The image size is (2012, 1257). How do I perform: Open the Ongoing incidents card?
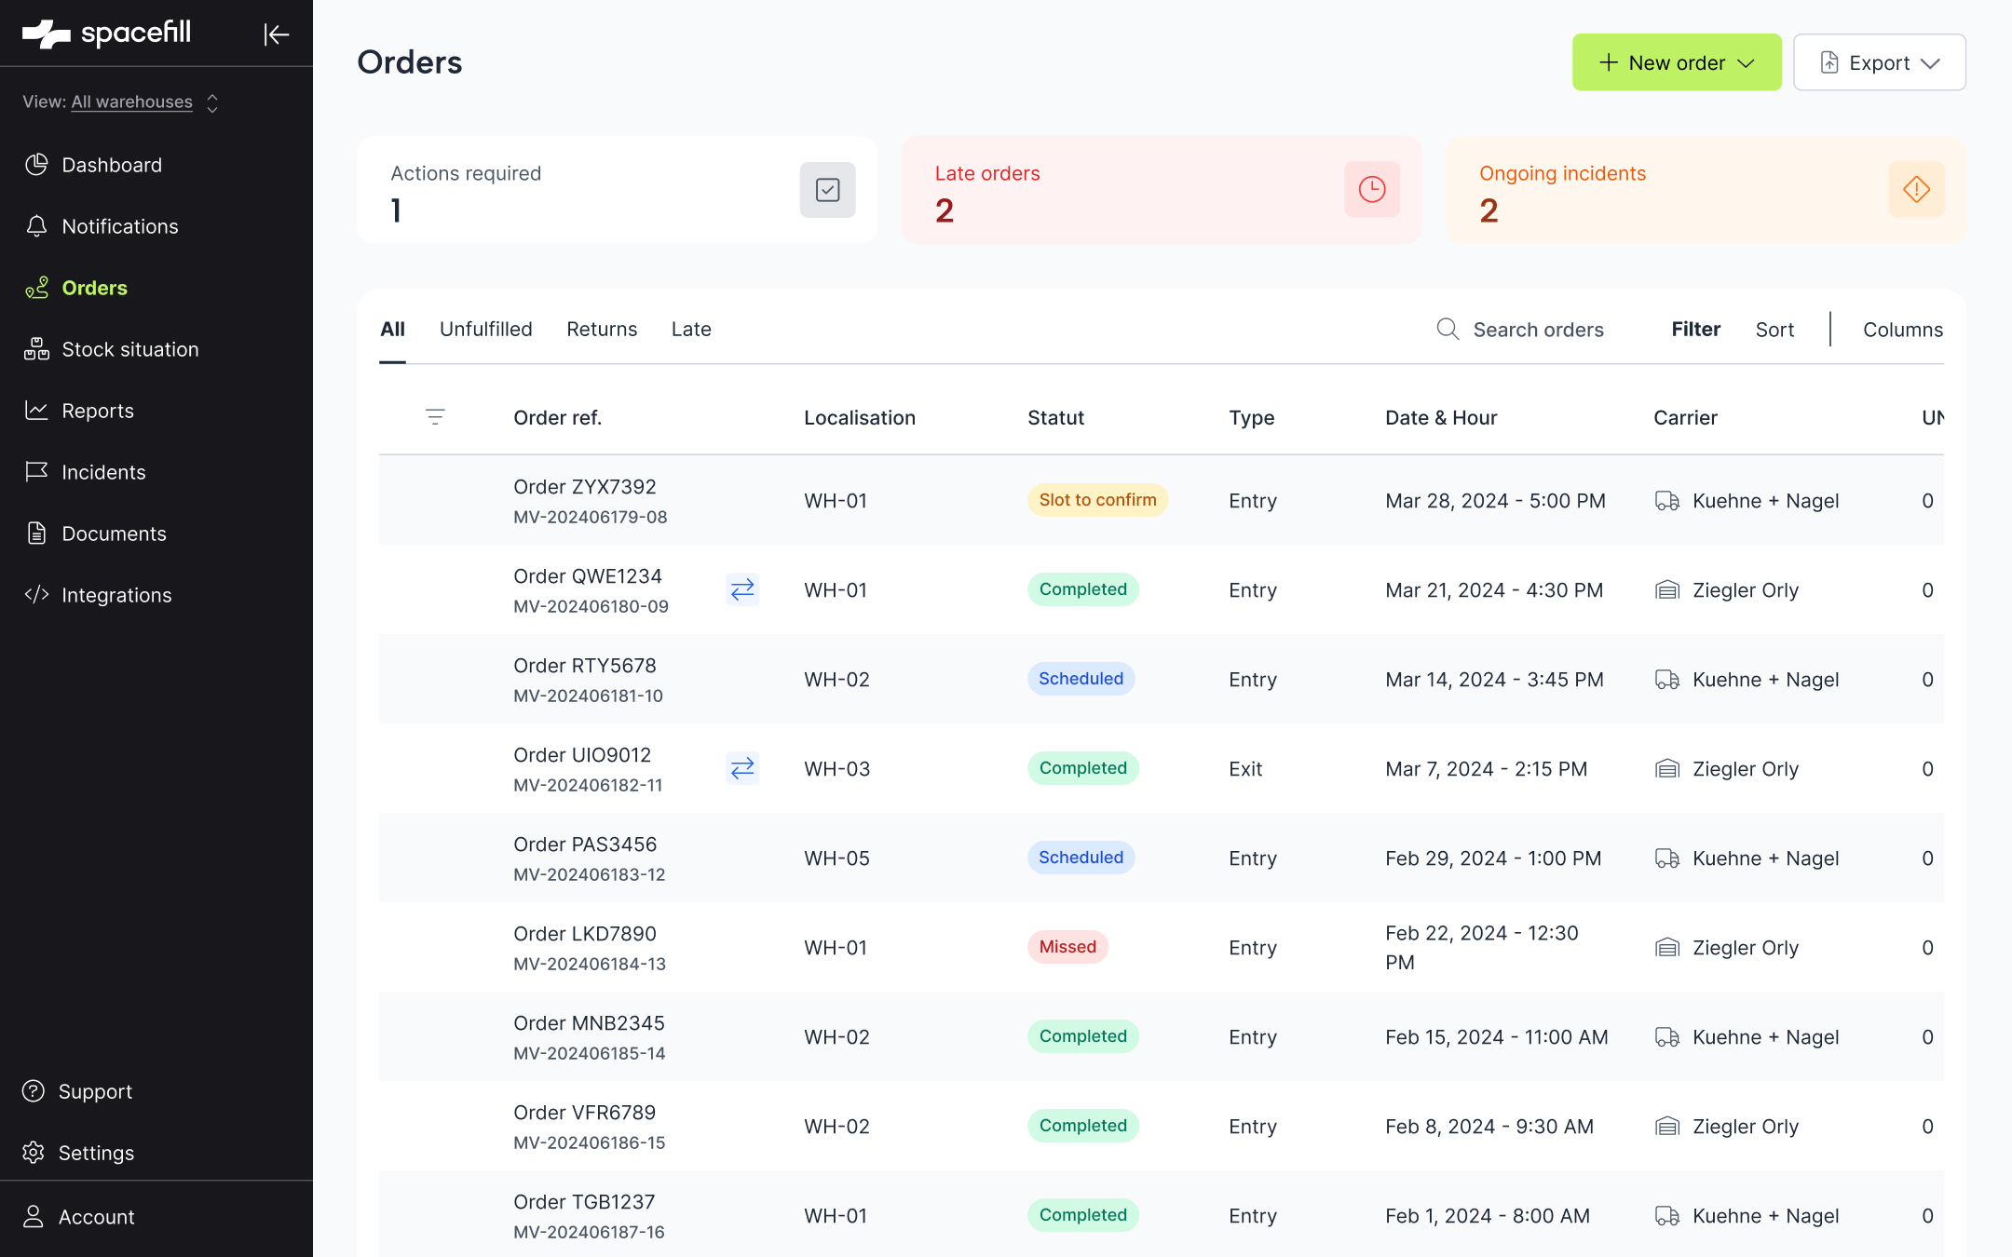pyautogui.click(x=1706, y=190)
